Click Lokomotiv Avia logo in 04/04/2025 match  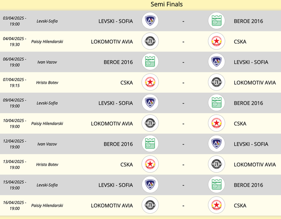(x=150, y=41)
